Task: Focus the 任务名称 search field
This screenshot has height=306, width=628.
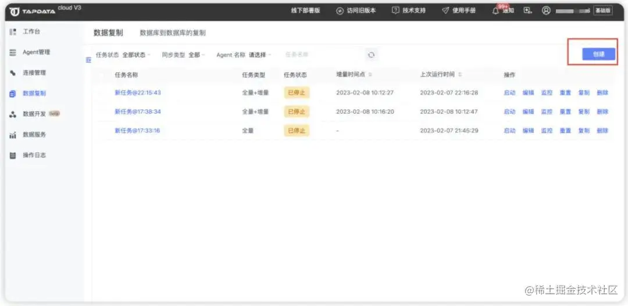Action: (320, 55)
